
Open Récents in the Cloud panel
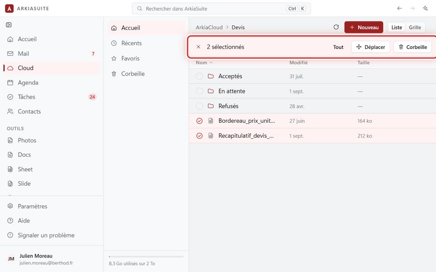[x=146, y=43]
